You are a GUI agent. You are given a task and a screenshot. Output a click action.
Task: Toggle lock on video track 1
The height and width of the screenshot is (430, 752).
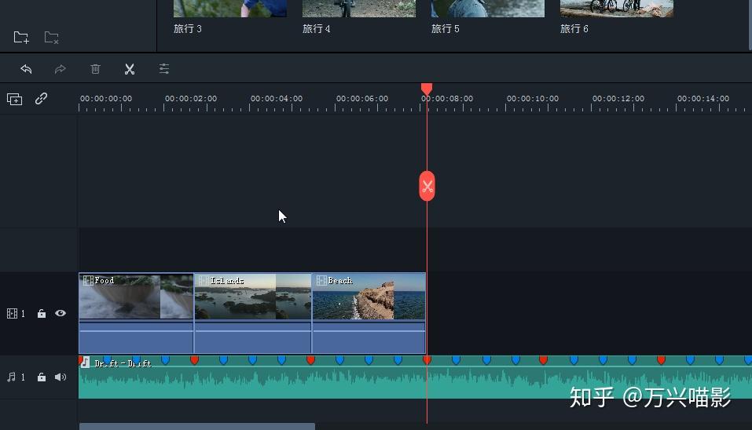pos(42,314)
